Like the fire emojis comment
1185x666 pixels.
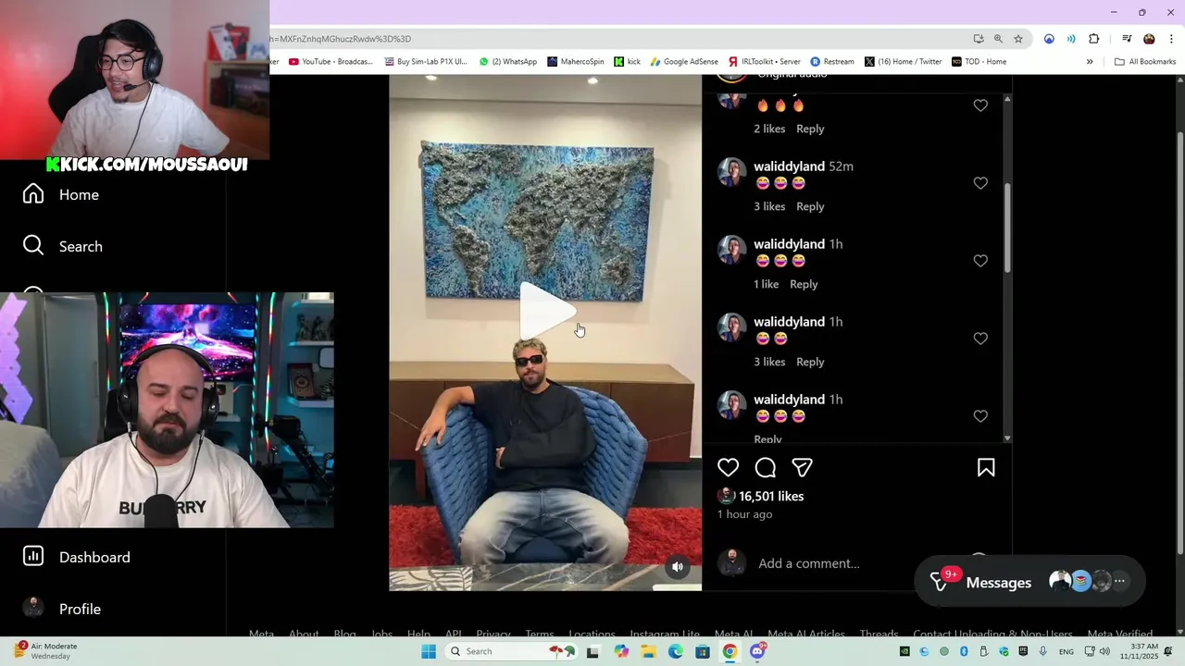[980, 105]
